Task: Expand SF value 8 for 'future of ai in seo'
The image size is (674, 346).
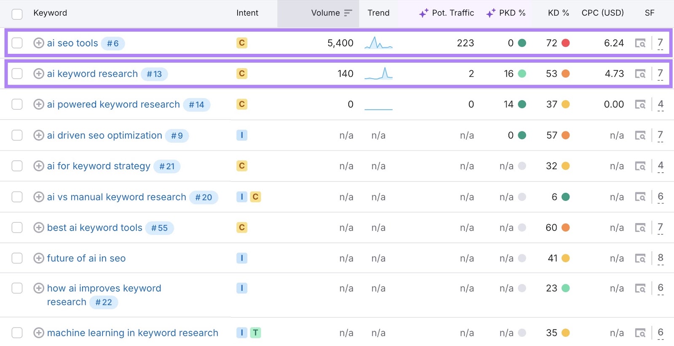Action: tap(660, 258)
